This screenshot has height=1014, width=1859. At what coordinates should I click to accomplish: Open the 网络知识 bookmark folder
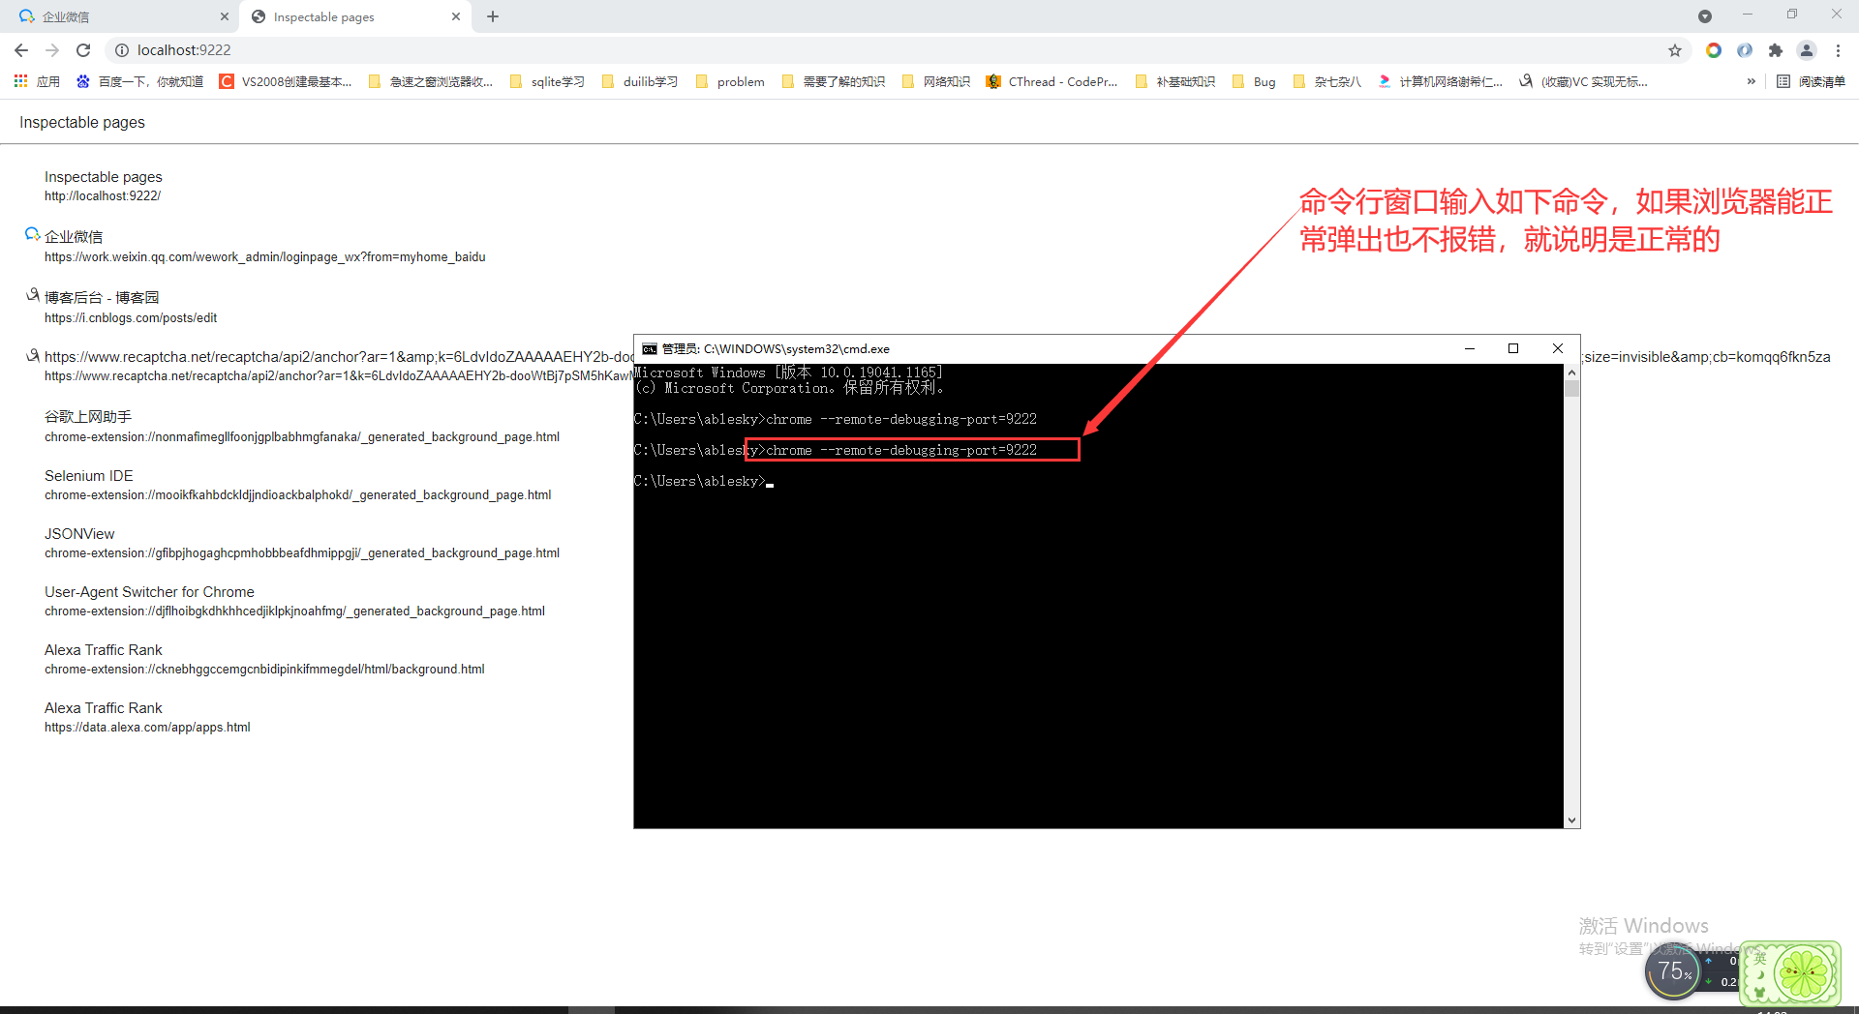(936, 81)
